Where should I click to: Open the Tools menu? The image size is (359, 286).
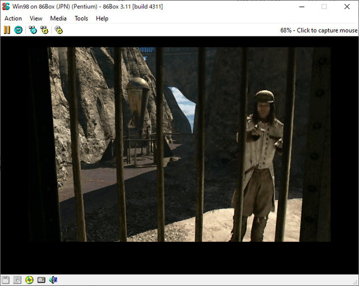pos(81,18)
